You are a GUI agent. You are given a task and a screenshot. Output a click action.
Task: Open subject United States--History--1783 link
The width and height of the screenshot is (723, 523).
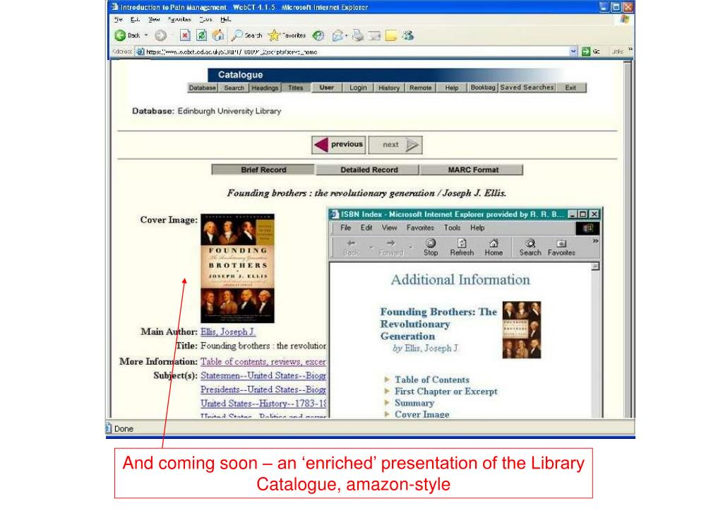pyautogui.click(x=263, y=403)
